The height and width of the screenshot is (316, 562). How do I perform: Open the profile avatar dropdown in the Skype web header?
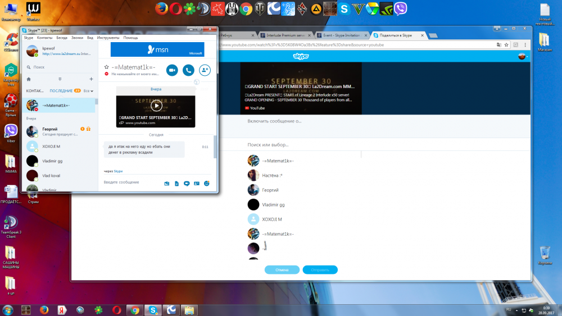tap(523, 56)
